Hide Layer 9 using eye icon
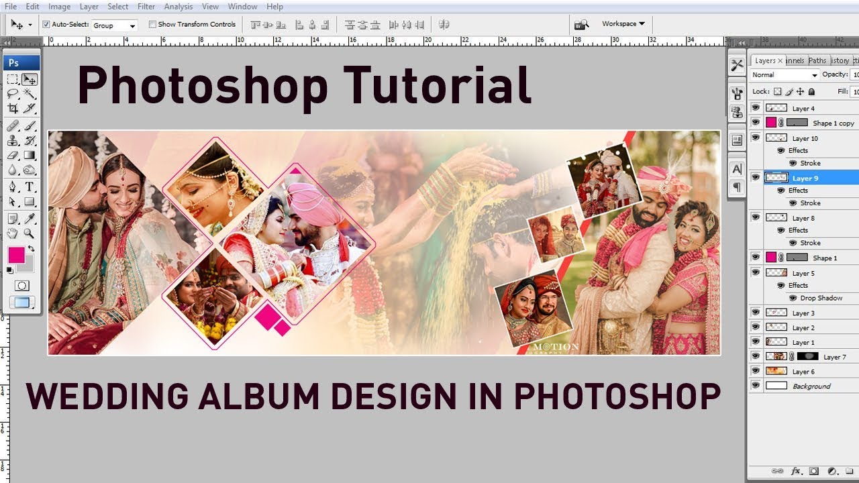Viewport: 859px width, 483px height. pyautogui.click(x=756, y=178)
